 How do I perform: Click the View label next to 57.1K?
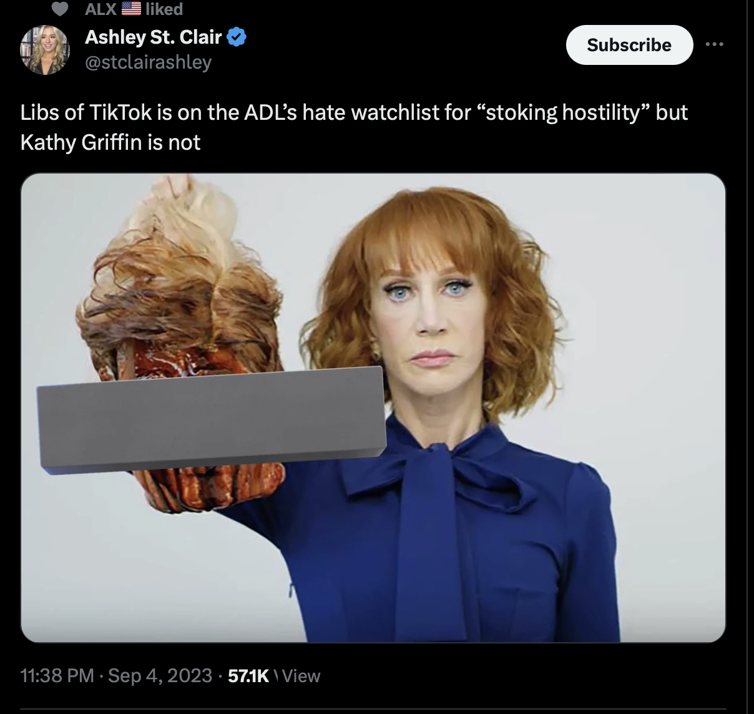pos(301,676)
